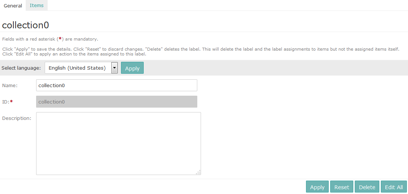The height and width of the screenshot is (194, 408).
Task: Focus the Description text area
Action: 118,143
